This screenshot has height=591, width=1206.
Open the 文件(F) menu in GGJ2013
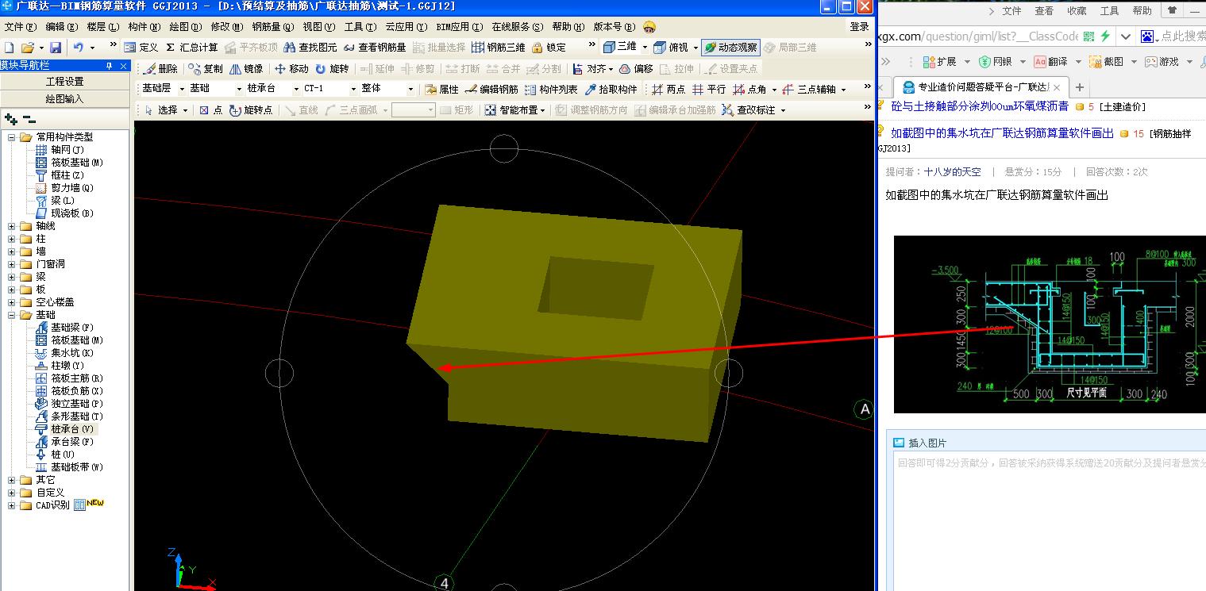click(x=21, y=26)
